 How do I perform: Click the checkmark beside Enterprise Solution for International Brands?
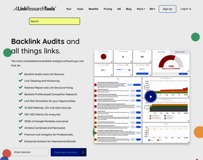click(21, 141)
